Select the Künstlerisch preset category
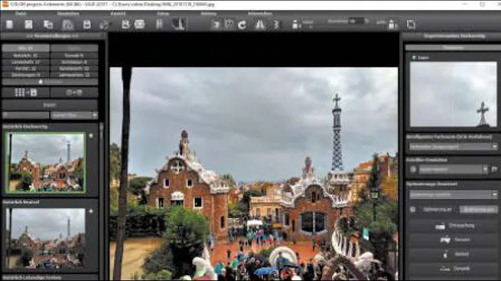The image size is (501, 281). click(74, 69)
